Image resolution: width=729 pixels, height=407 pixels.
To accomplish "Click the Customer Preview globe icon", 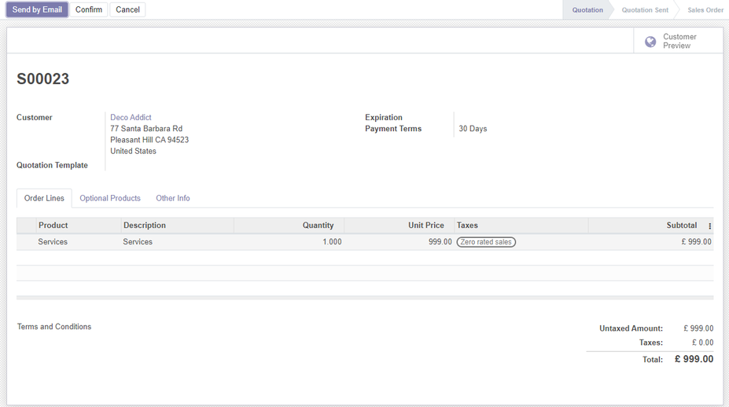I will coord(650,42).
